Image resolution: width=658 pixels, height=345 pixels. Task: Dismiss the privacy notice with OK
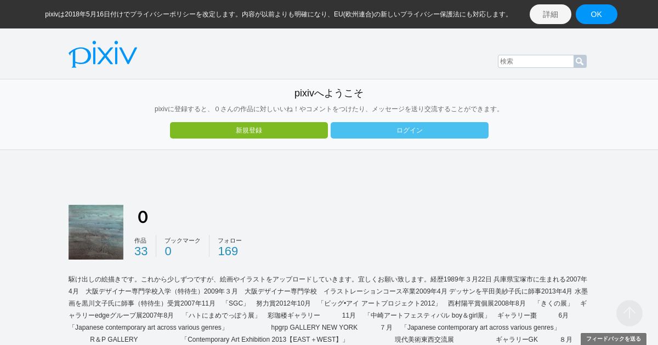coord(597,14)
